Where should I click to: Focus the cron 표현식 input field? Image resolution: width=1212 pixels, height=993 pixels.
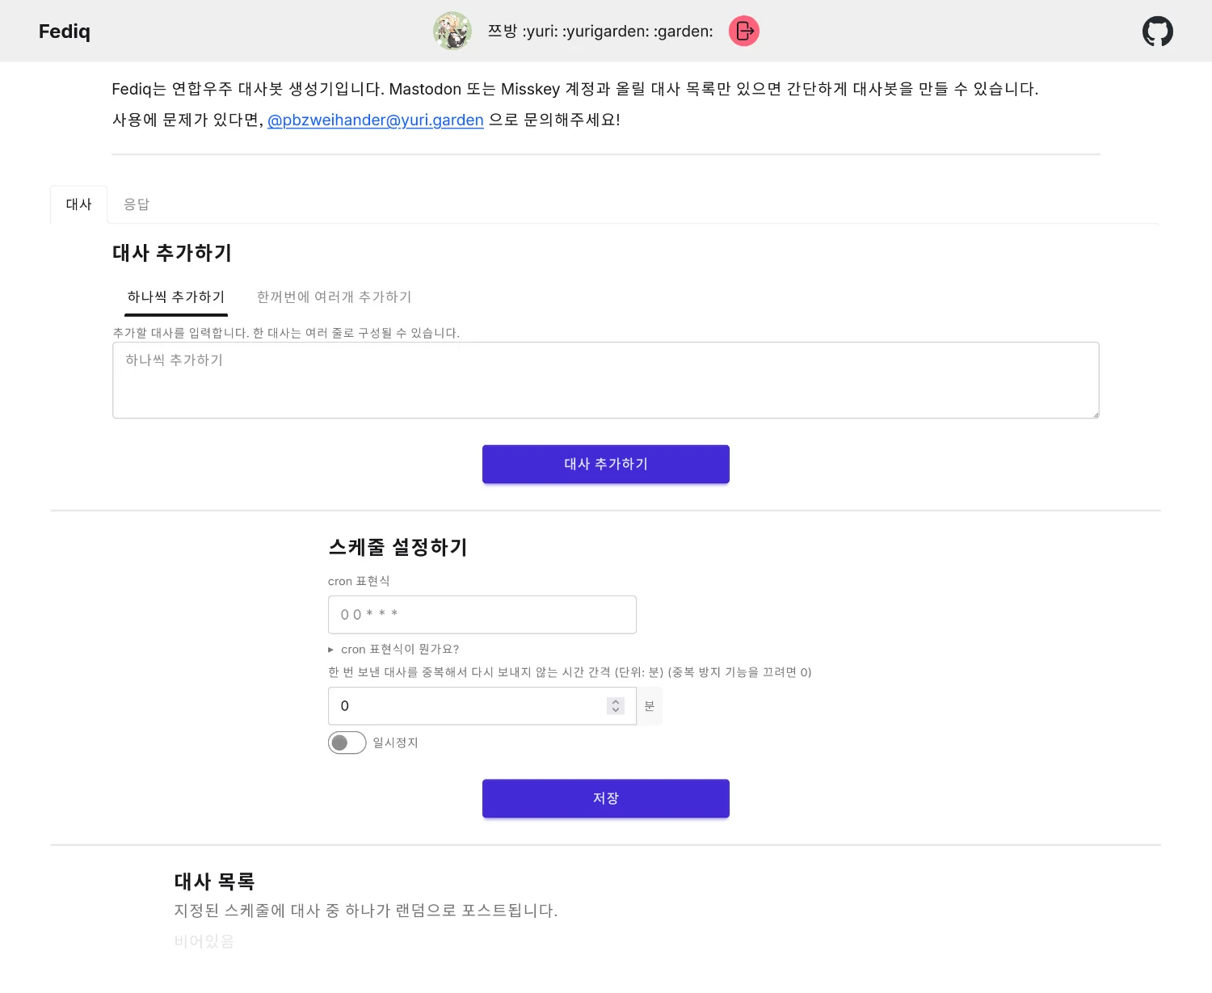482,615
